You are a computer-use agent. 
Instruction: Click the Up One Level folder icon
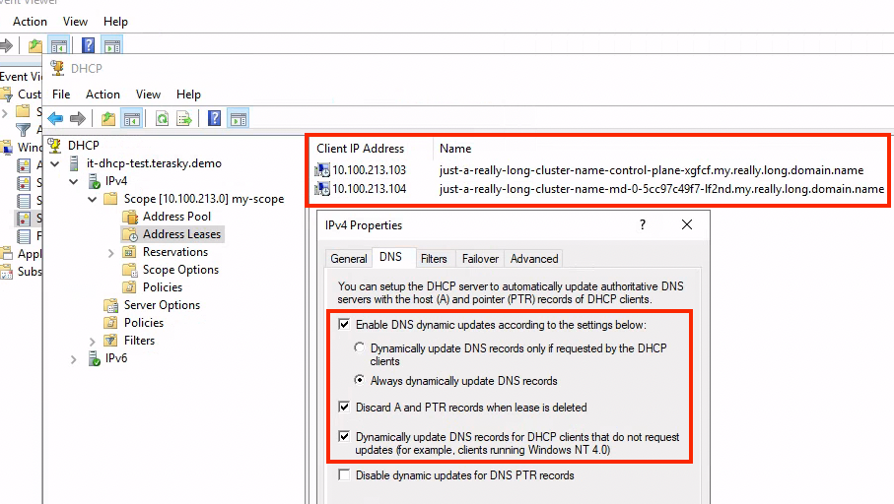click(x=108, y=118)
